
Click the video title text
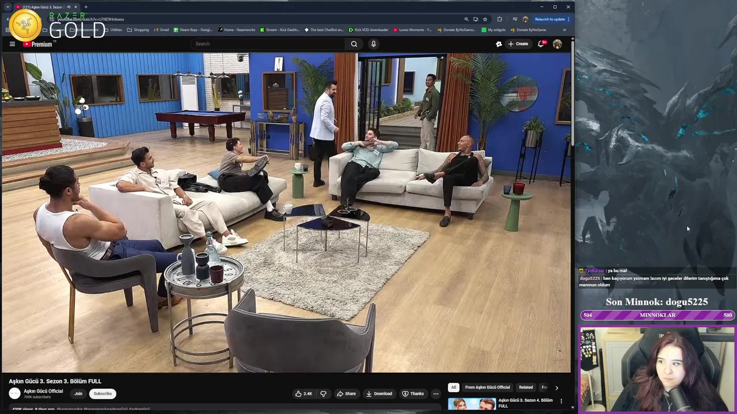point(55,381)
